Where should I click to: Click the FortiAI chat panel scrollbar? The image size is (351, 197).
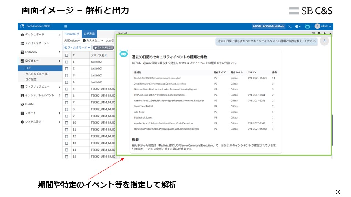click(332, 130)
